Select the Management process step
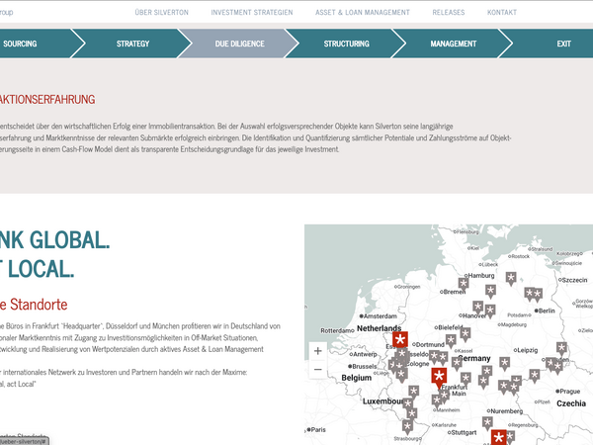The height and width of the screenshot is (445, 593). [453, 44]
